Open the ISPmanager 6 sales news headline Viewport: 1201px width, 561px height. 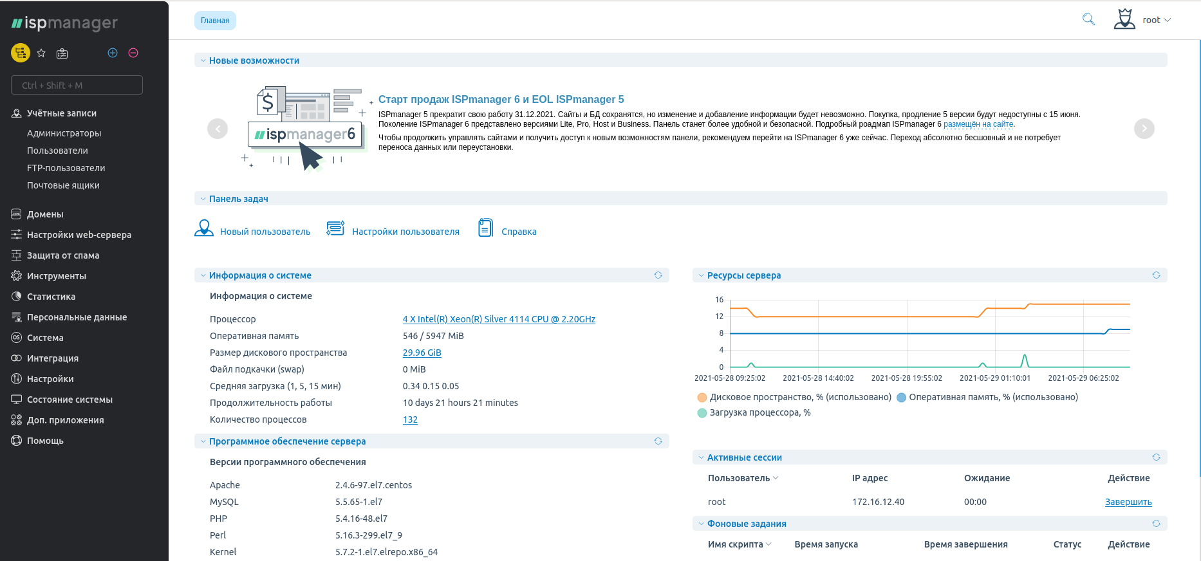(501, 99)
